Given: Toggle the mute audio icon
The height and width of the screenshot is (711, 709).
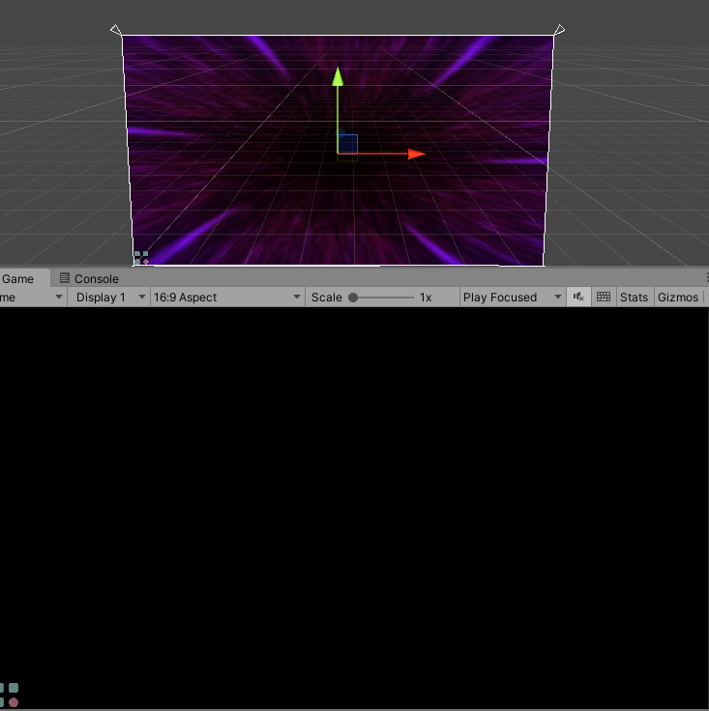Looking at the screenshot, I should tap(578, 298).
